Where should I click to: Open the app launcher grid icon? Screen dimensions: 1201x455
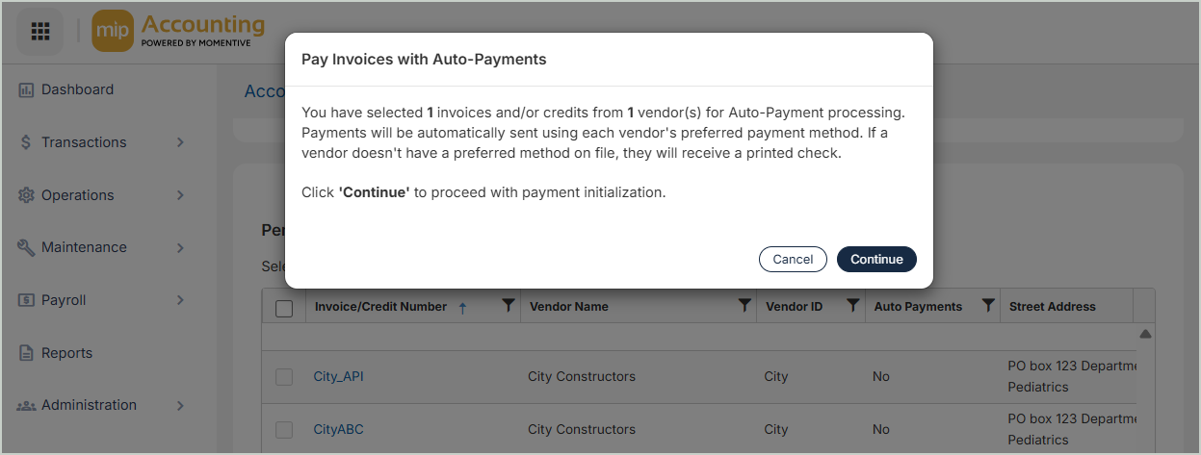click(x=40, y=32)
